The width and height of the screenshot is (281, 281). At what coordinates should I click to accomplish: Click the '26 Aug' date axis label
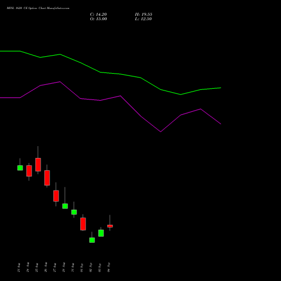46,268
